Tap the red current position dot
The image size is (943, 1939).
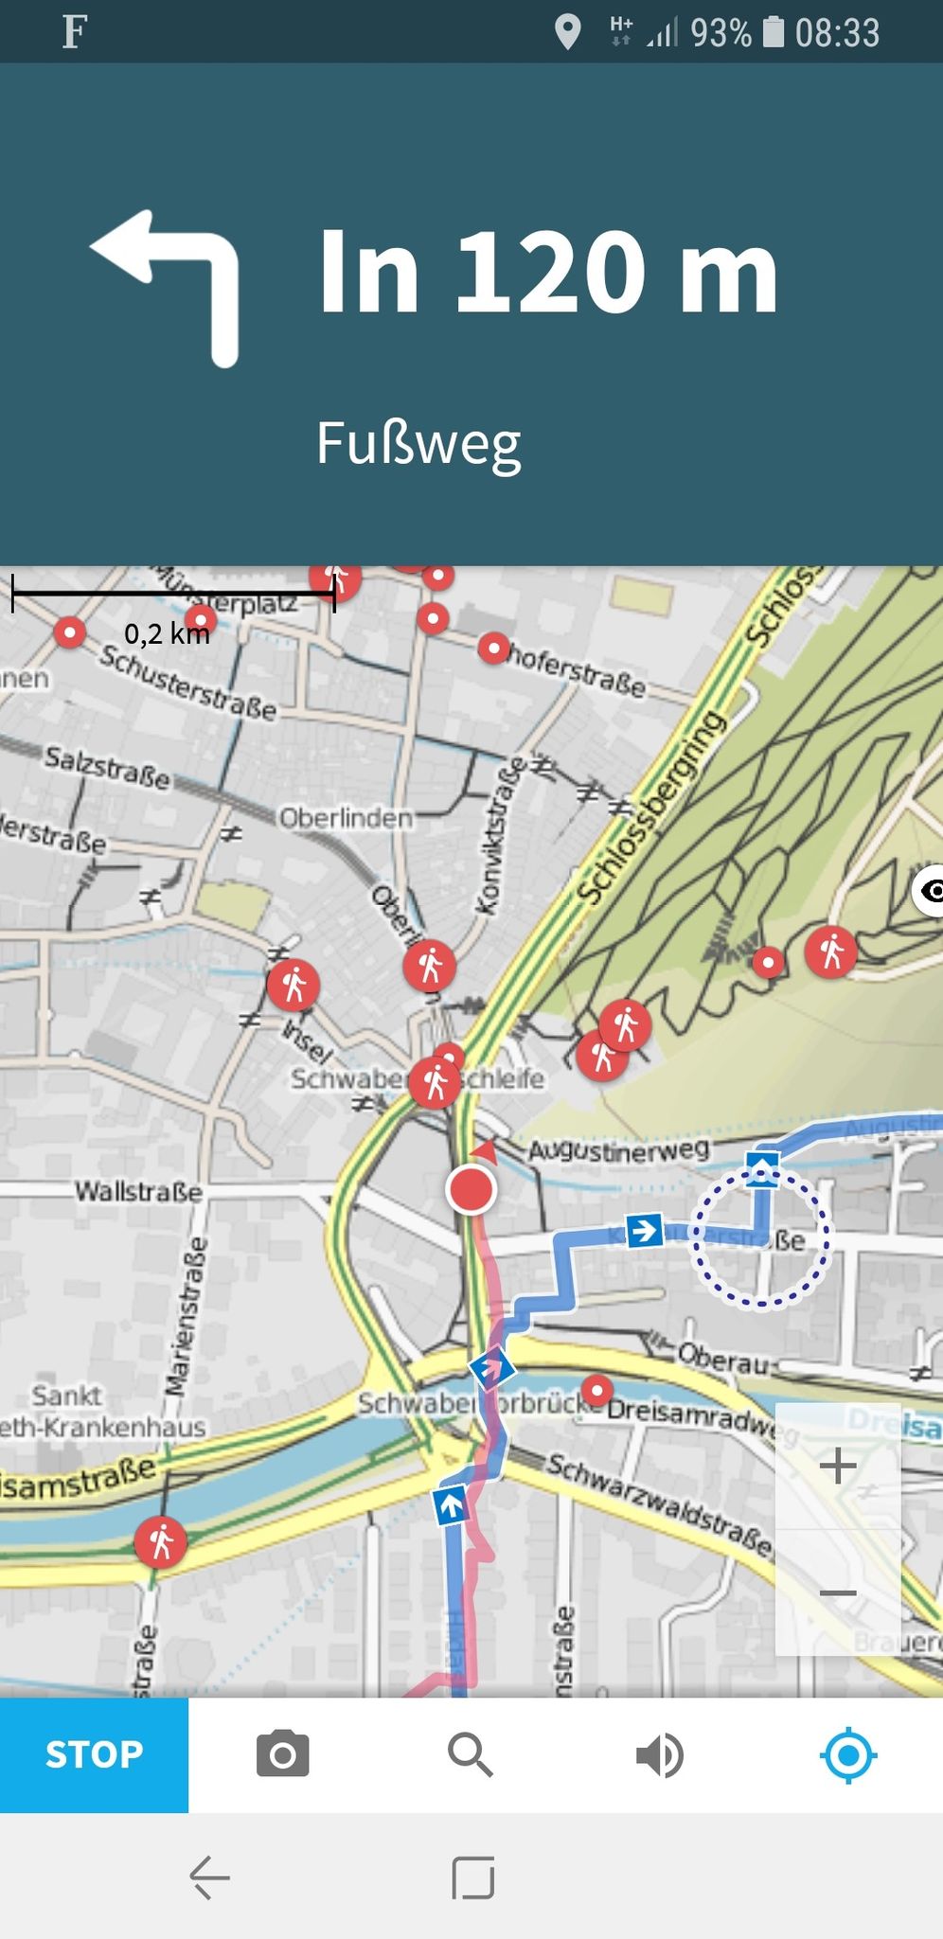pos(471,1189)
